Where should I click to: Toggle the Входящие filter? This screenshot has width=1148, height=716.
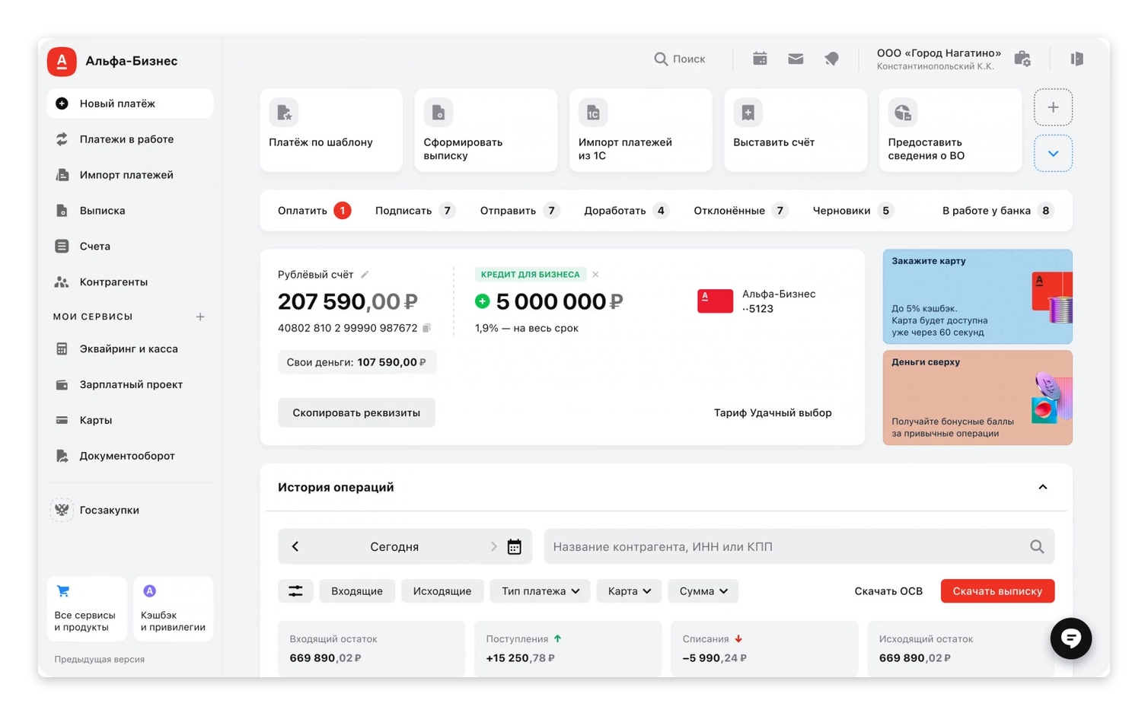(x=357, y=591)
